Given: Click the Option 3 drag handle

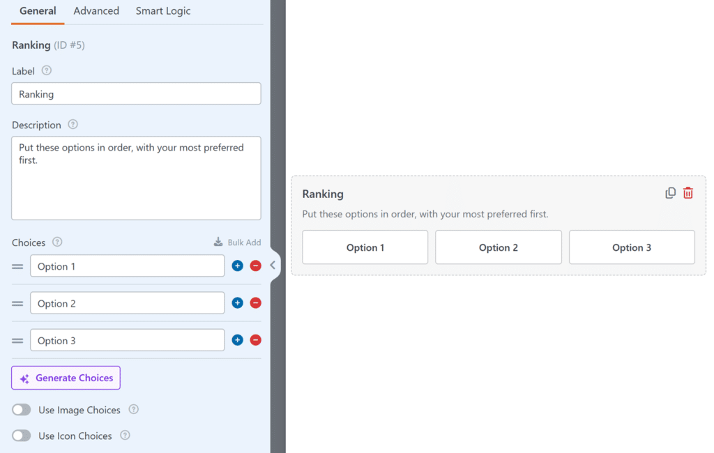Looking at the screenshot, I should tap(17, 341).
